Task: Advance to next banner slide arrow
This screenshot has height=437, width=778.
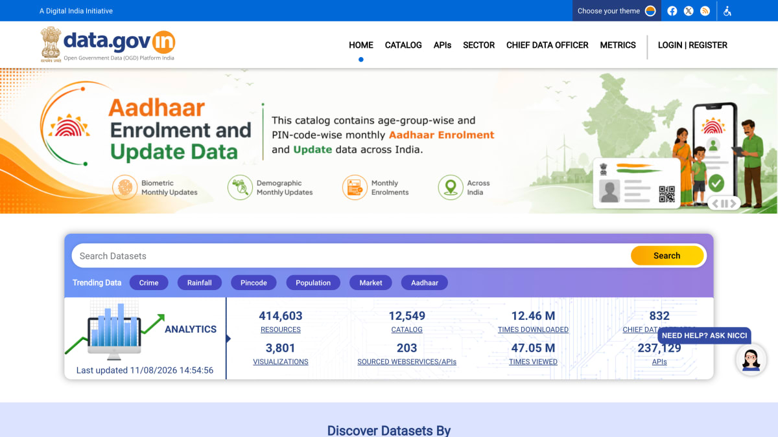Action: click(733, 203)
